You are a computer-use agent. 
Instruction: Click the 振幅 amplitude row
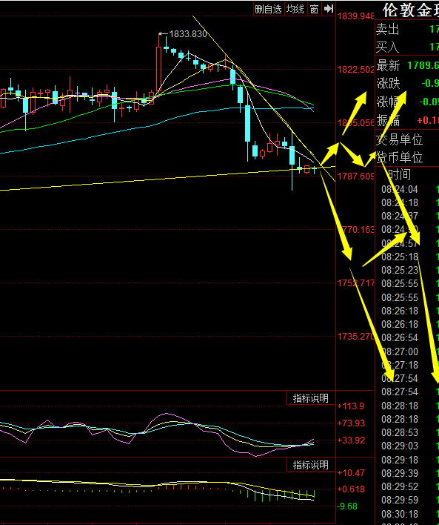click(407, 120)
